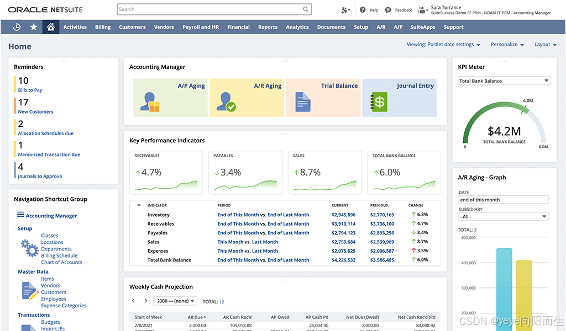Open the Billing menu

pyautogui.click(x=103, y=27)
